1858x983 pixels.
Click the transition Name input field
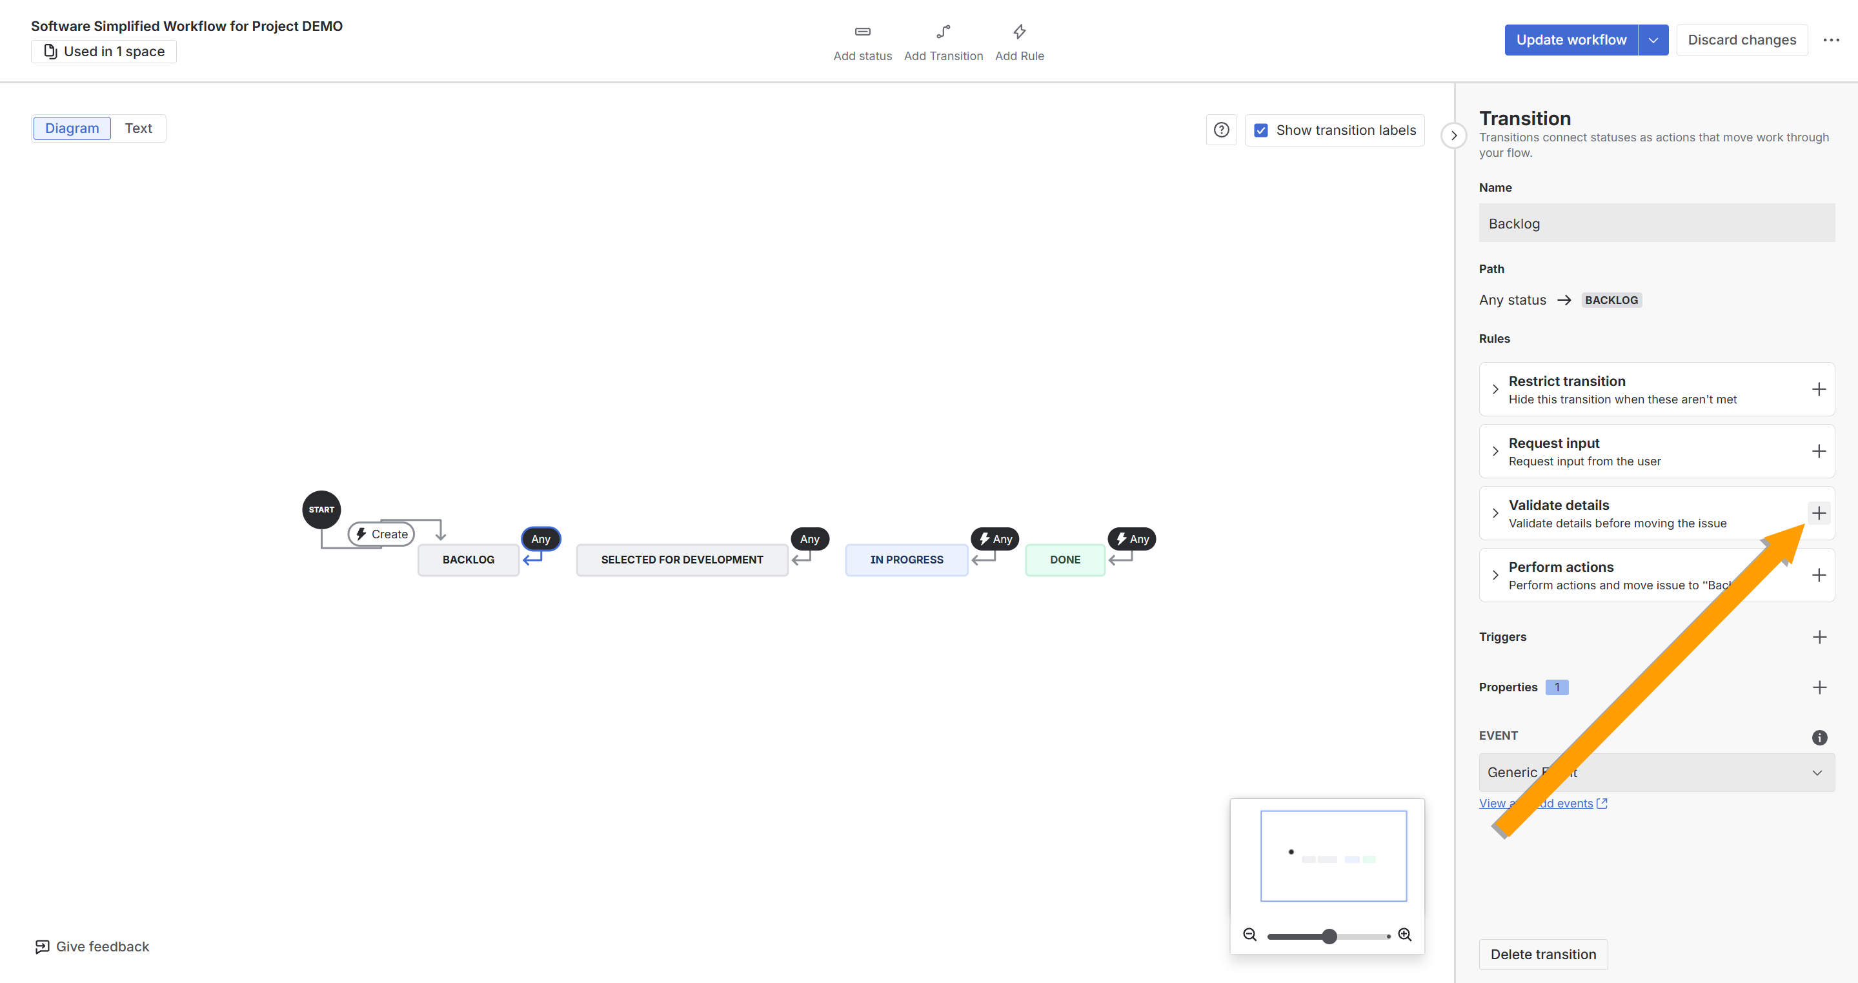click(x=1657, y=223)
